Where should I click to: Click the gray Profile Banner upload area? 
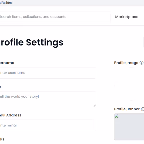tap(129, 127)
